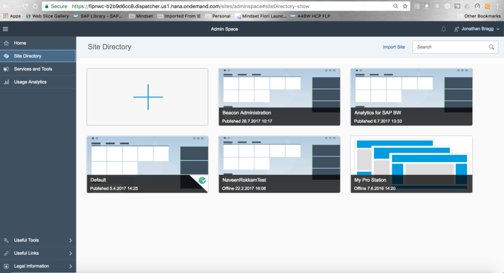504x273 pixels.
Task: Click the Import Site link
Action: [x=394, y=47]
